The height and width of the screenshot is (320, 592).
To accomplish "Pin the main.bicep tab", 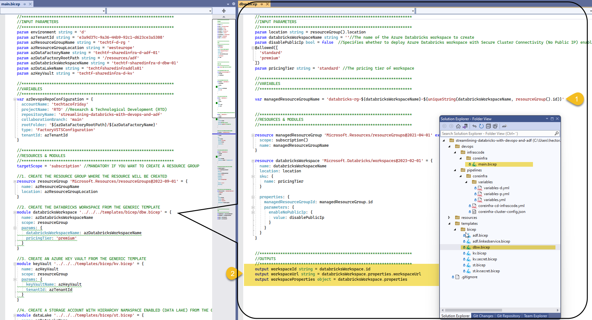I will [x=25, y=4].
